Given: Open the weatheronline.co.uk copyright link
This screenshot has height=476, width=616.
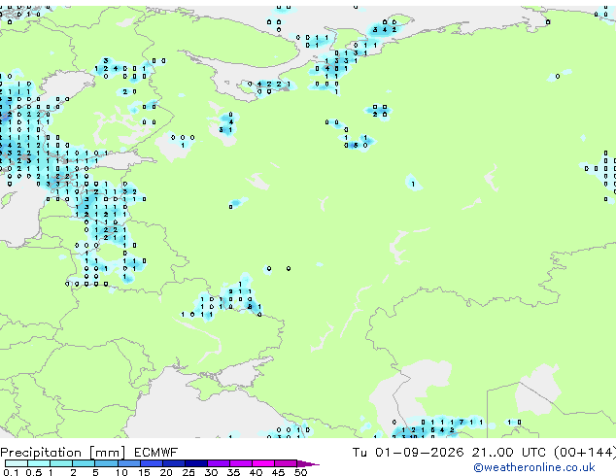Looking at the screenshot, I should point(534,467).
